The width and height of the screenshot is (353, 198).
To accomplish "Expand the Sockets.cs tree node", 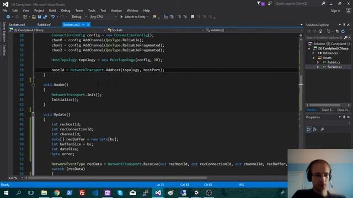I will tap(318, 67).
